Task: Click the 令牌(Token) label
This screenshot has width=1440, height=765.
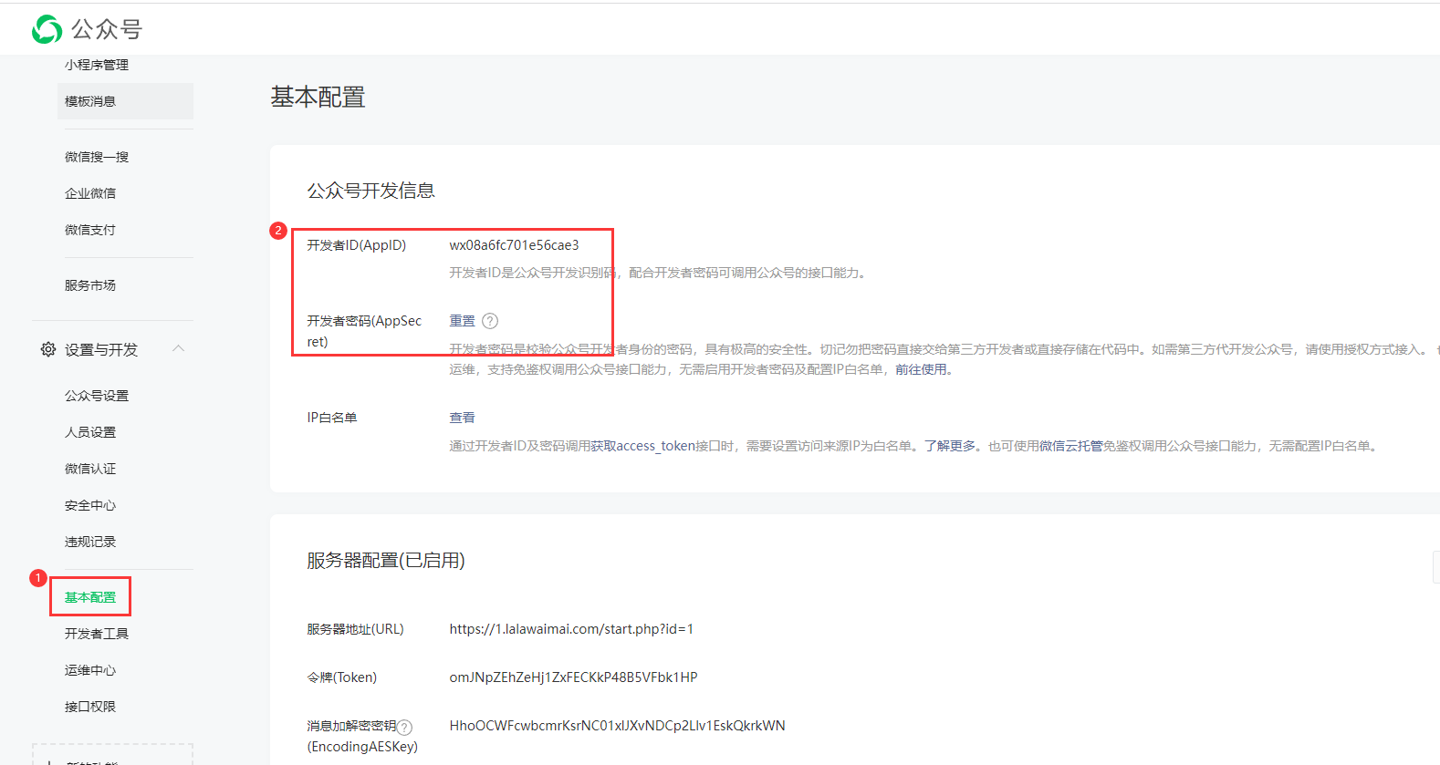Action: [x=342, y=677]
